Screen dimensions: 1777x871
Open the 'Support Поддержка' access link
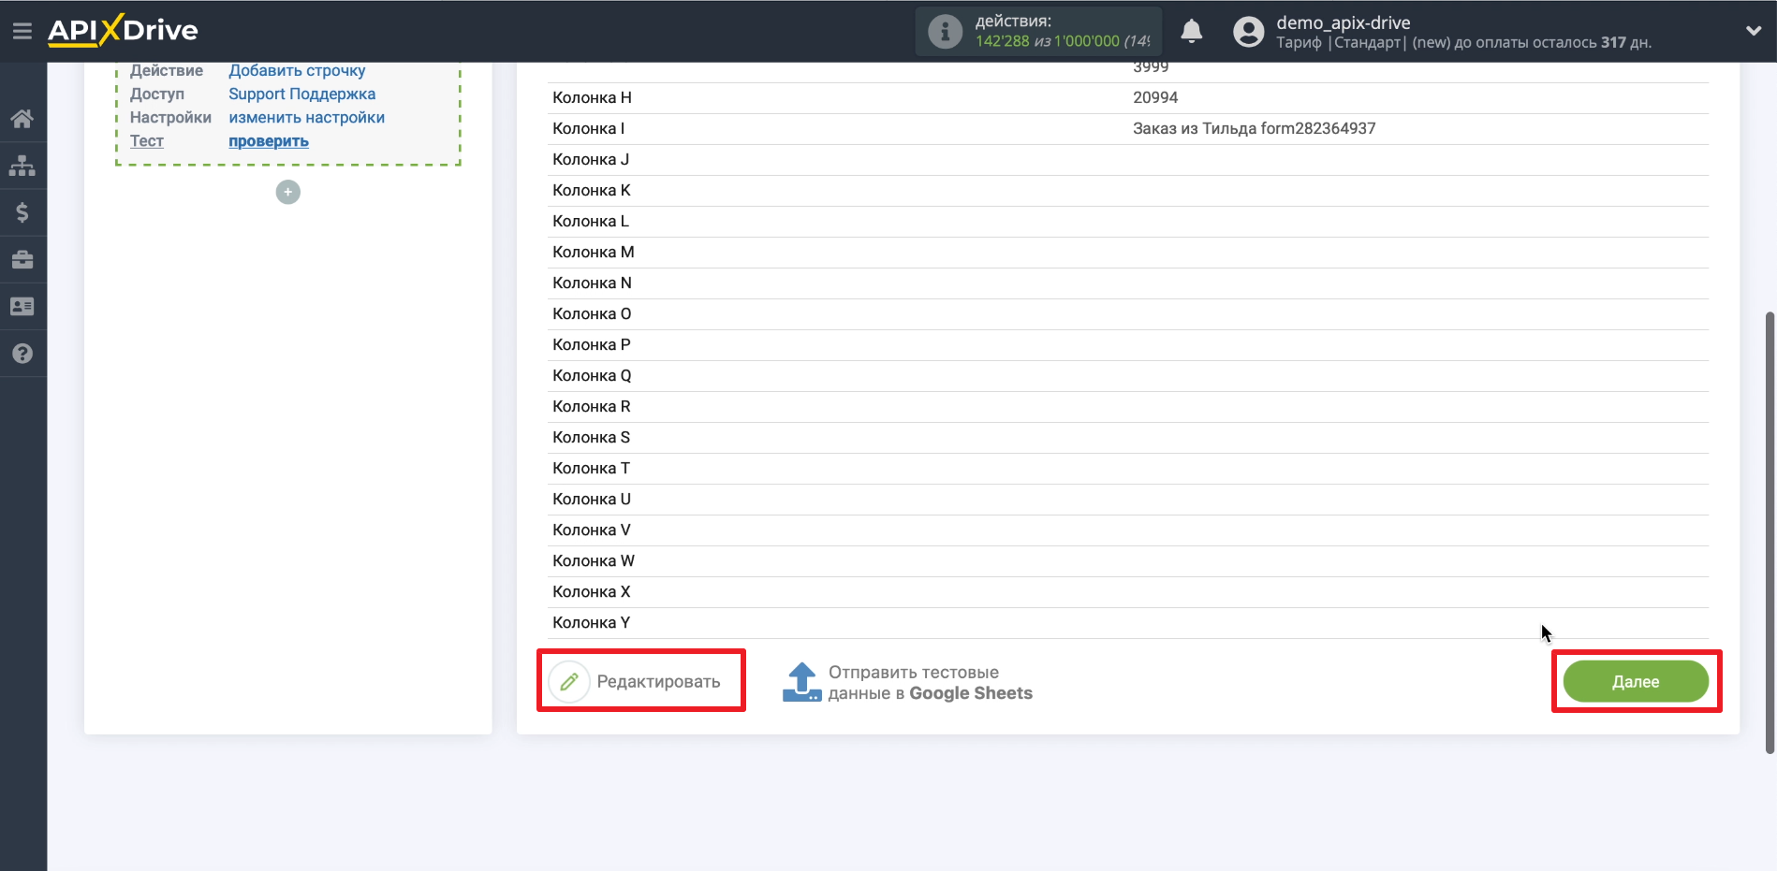301,94
